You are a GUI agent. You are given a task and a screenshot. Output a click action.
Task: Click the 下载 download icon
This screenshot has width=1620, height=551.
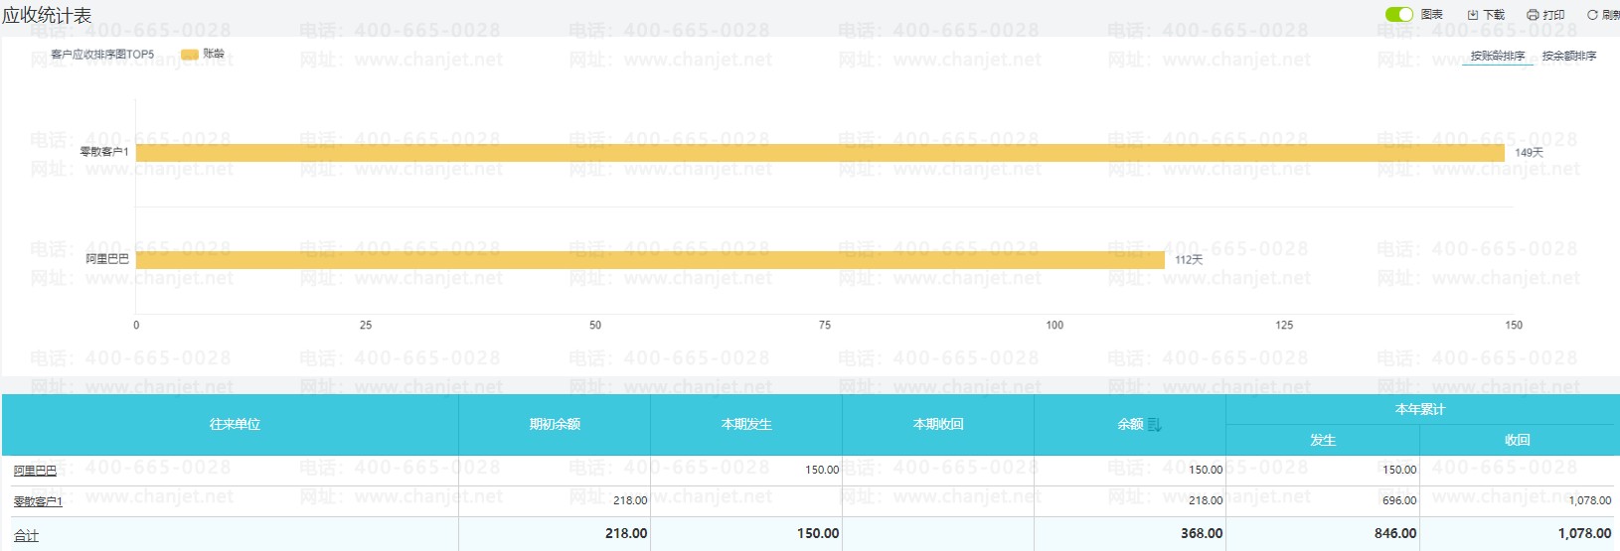point(1473,15)
